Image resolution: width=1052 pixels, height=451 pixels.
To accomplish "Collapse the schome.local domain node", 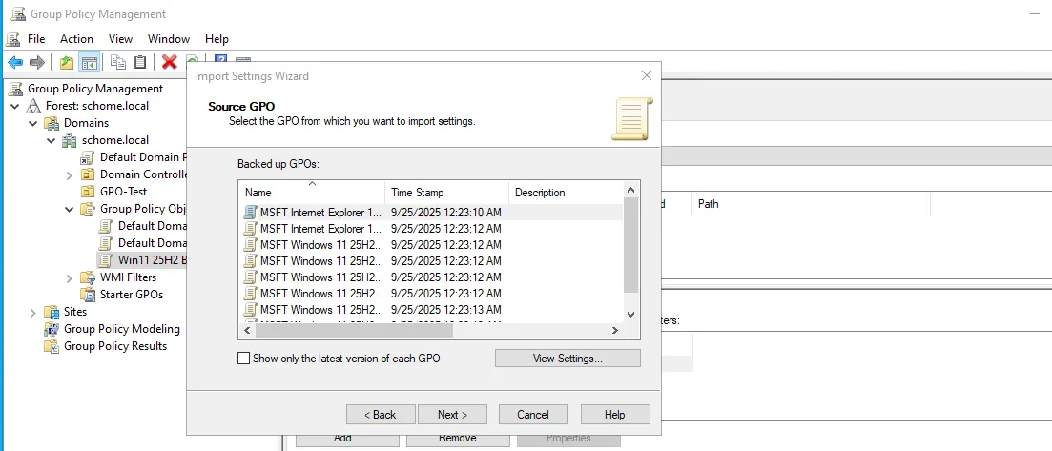I will pyautogui.click(x=51, y=140).
